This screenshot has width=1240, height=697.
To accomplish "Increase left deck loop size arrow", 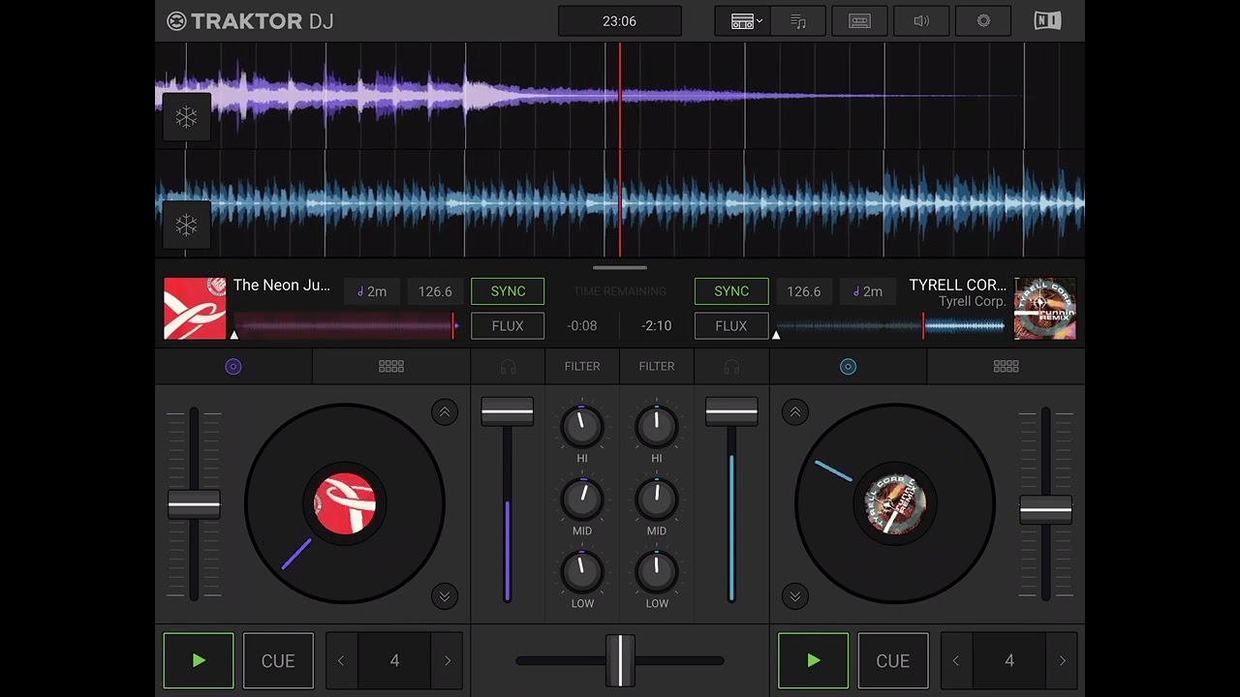I will [x=448, y=661].
